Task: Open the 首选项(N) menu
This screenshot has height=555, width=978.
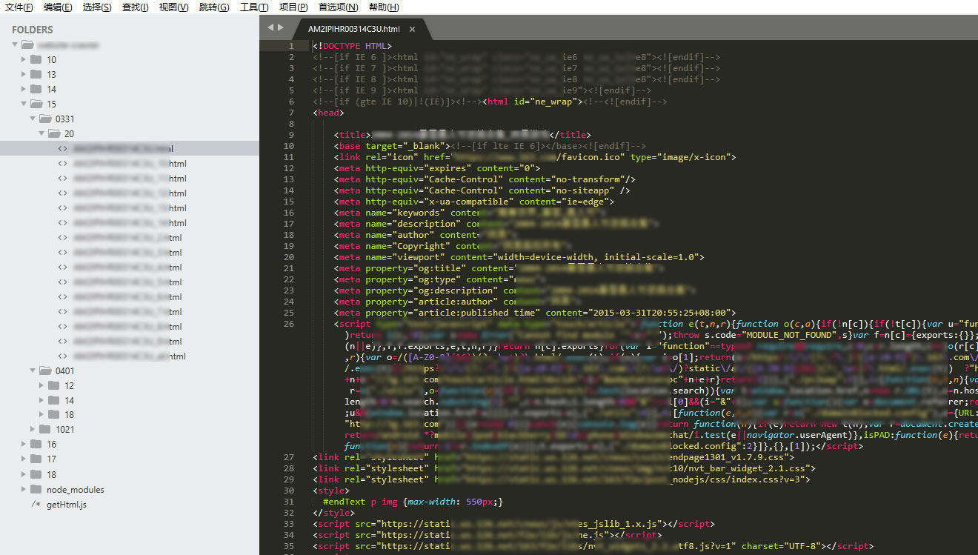Action: click(338, 7)
